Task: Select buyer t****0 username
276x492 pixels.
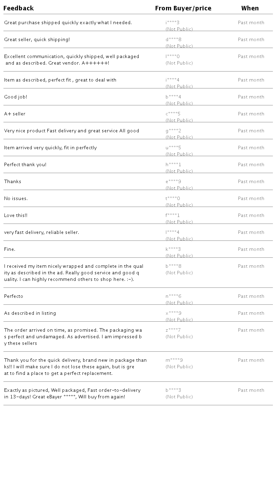Action: 172,199
